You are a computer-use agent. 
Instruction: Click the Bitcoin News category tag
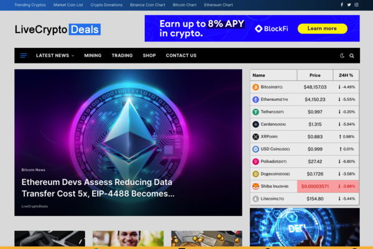point(34,170)
